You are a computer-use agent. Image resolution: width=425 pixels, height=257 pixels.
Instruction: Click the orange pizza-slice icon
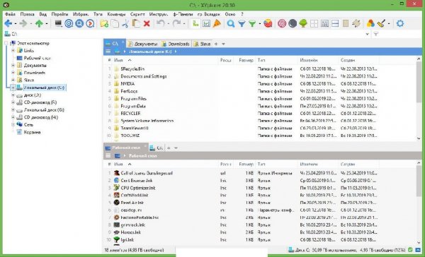point(217,24)
